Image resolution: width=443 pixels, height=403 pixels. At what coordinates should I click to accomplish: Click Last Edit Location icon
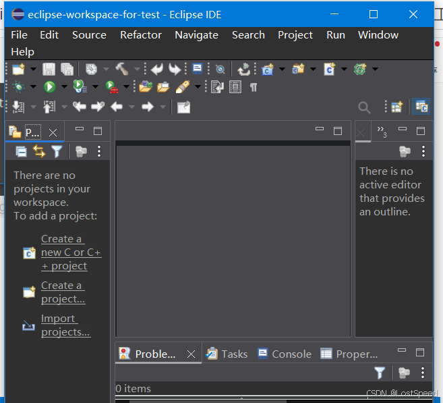click(80, 107)
